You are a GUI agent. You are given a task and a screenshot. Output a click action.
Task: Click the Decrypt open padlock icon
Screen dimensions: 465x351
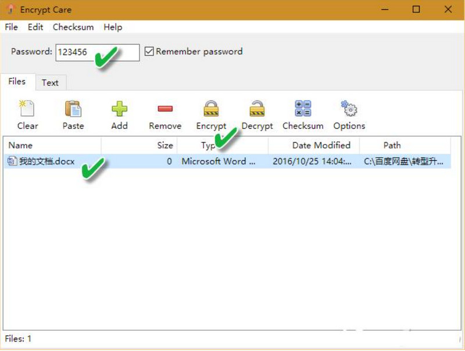[x=257, y=108]
